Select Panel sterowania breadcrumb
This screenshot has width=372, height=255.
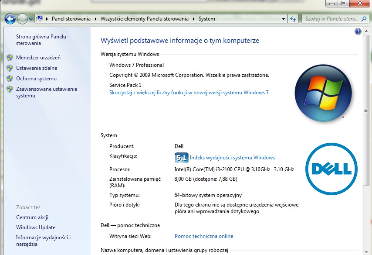click(x=71, y=19)
